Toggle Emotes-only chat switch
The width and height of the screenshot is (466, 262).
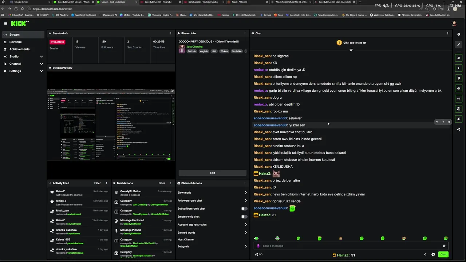[244, 217]
